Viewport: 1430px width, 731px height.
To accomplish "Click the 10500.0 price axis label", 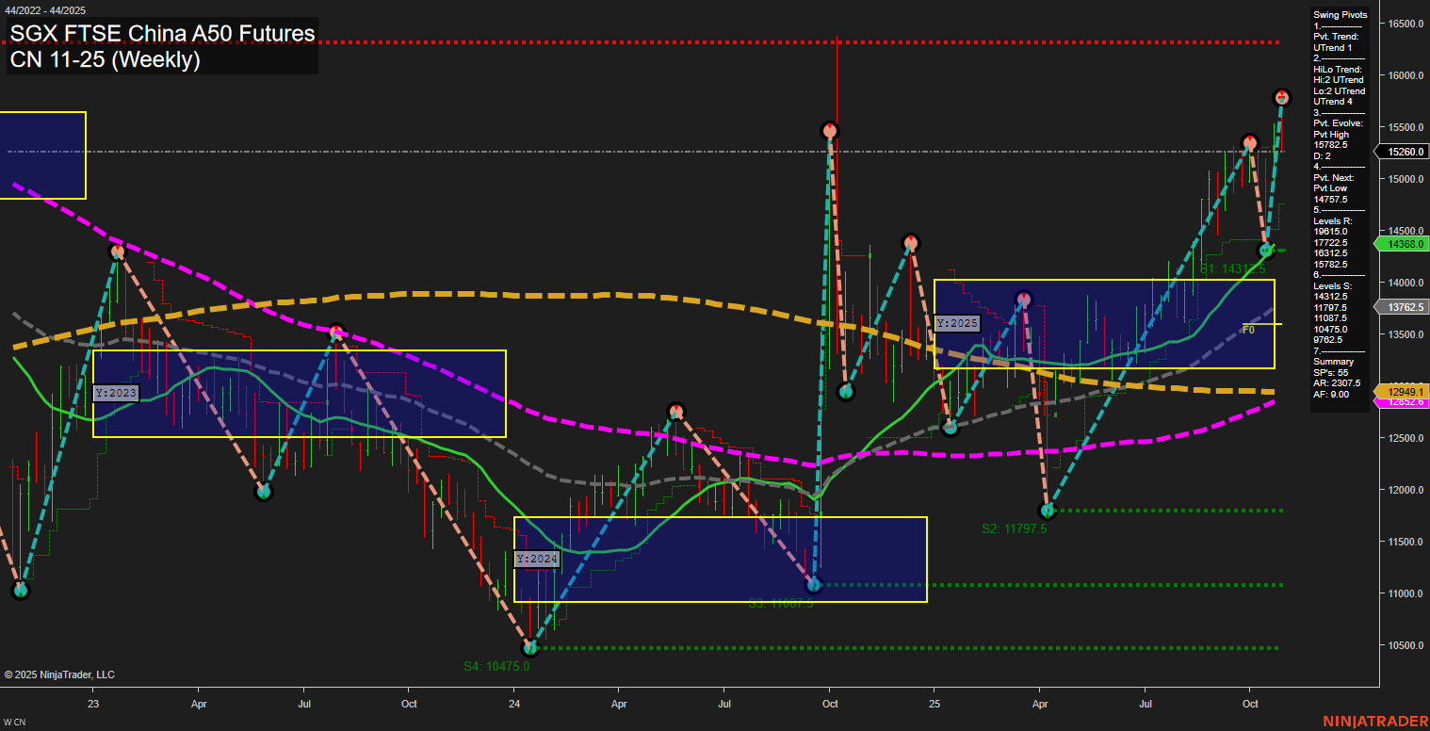I will pos(1405,645).
